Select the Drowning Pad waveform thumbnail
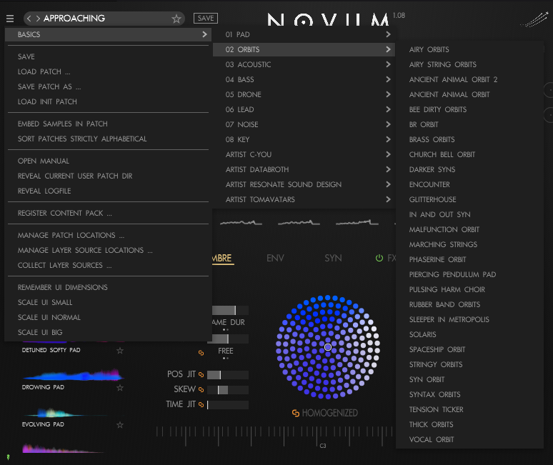Image resolution: width=553 pixels, height=465 pixels. (x=72, y=376)
